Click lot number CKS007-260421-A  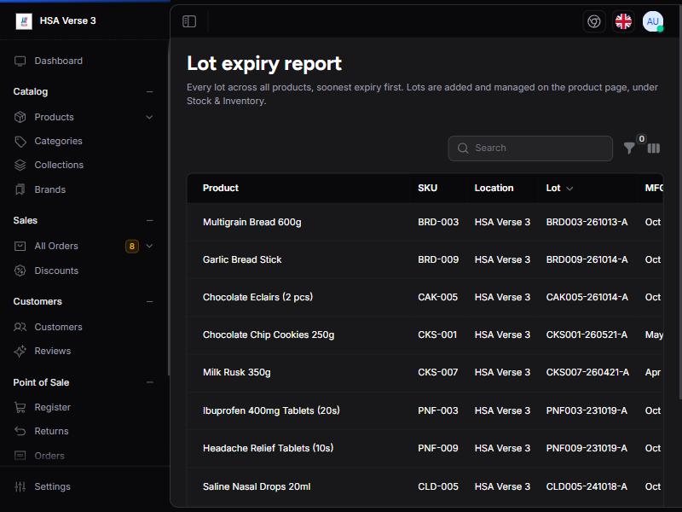pyautogui.click(x=587, y=373)
